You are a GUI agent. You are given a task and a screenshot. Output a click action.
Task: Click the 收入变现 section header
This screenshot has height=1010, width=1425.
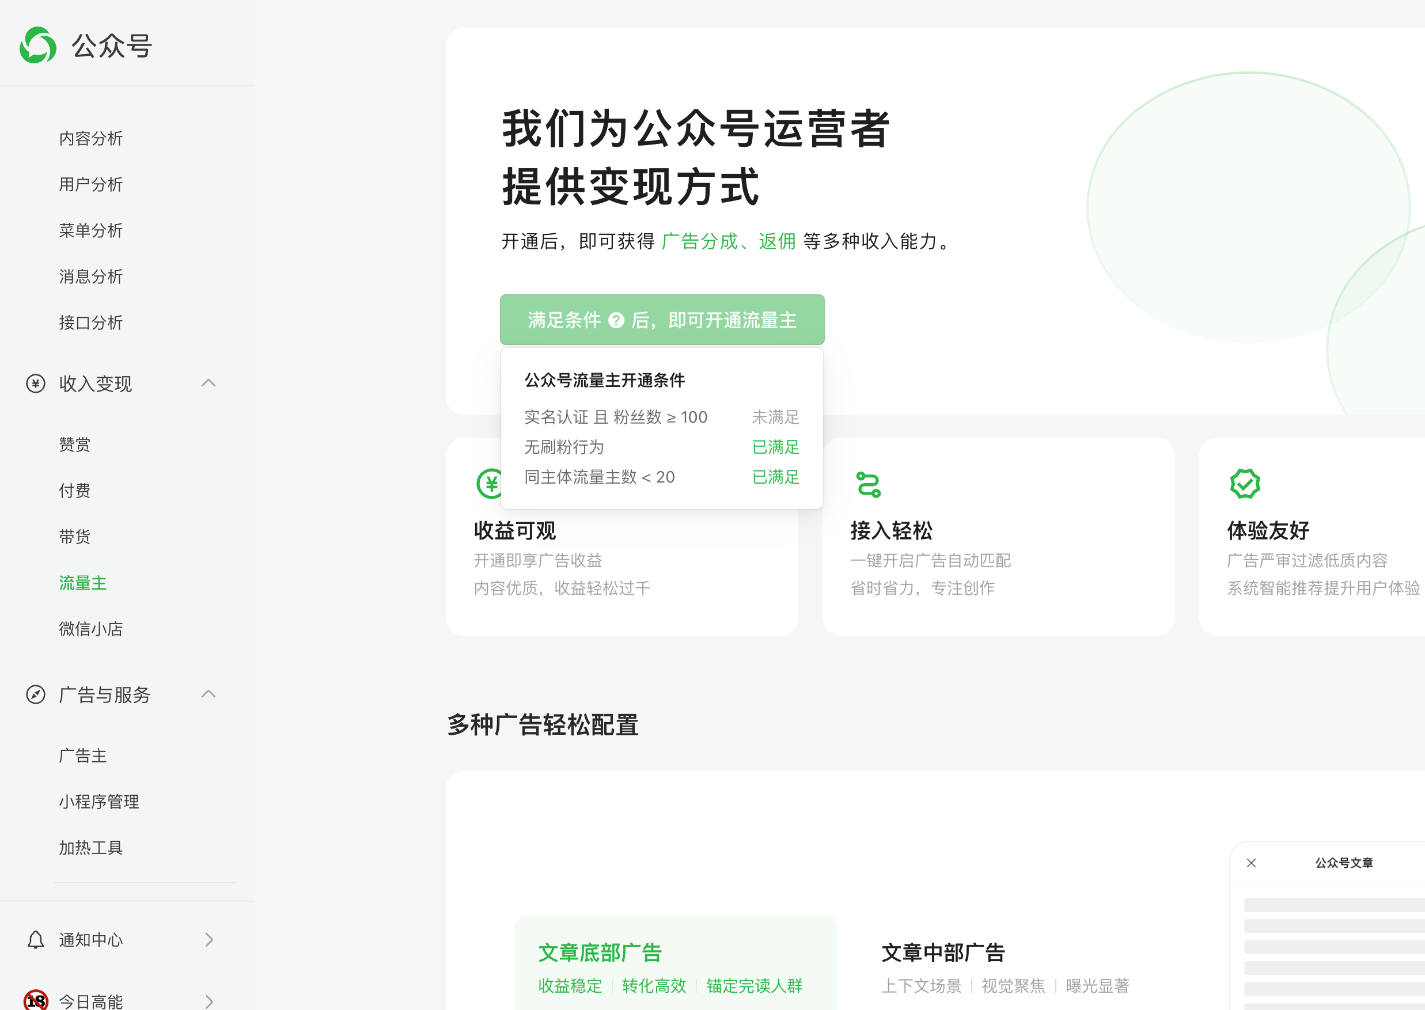(x=122, y=384)
